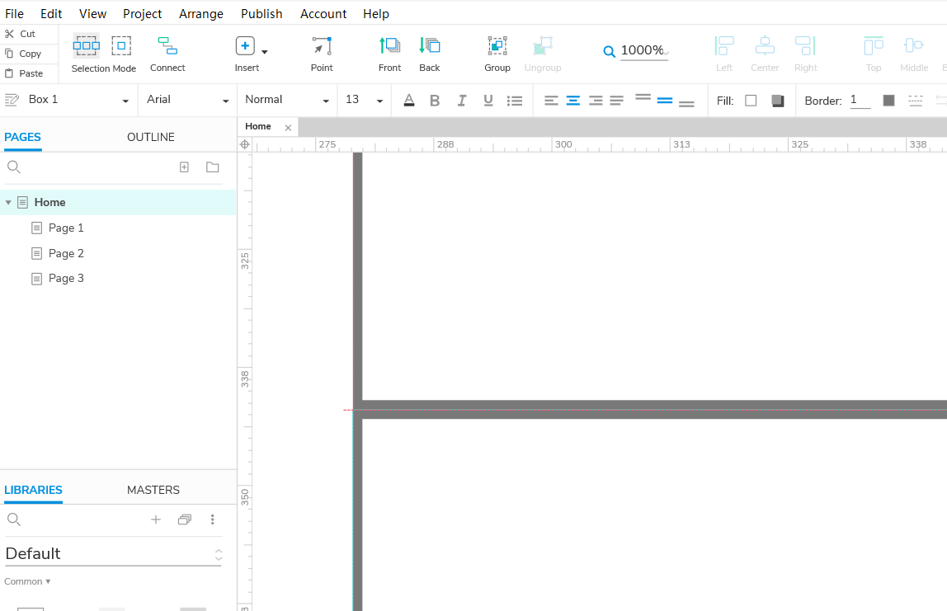
Task: Toggle italic text formatting
Action: tap(462, 101)
